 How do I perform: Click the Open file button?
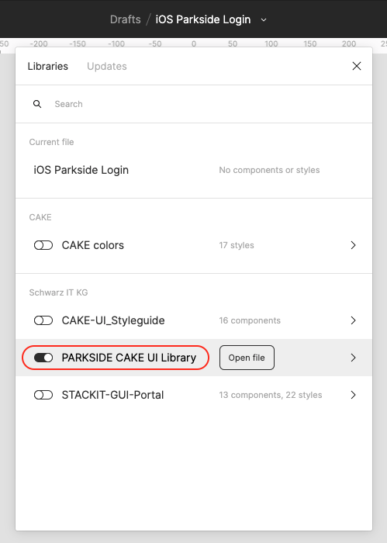[x=247, y=358]
